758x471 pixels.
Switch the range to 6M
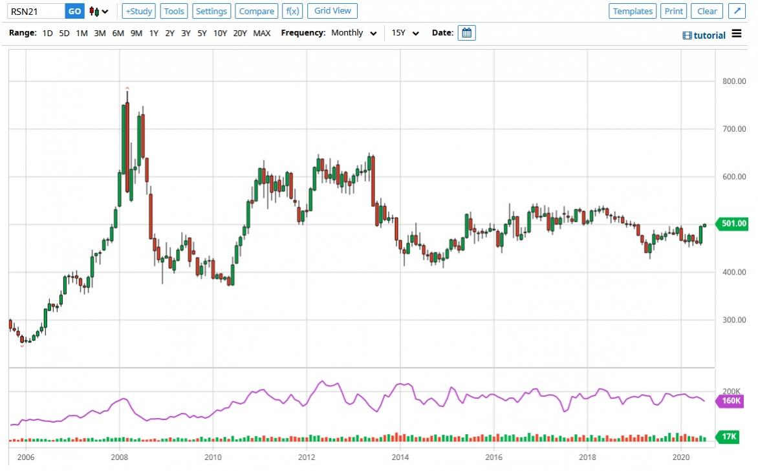pos(118,33)
